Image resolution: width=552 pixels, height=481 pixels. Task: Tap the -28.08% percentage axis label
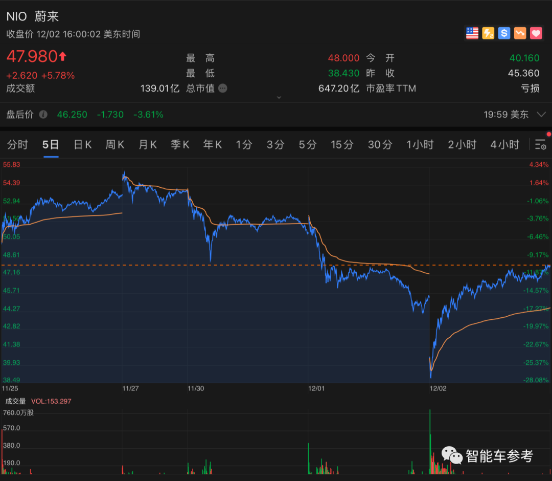536,380
